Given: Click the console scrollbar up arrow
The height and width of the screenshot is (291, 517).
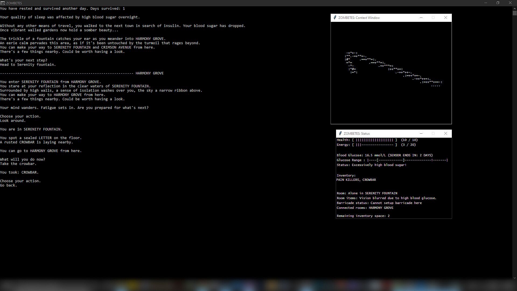Looking at the screenshot, I should click(515, 8).
